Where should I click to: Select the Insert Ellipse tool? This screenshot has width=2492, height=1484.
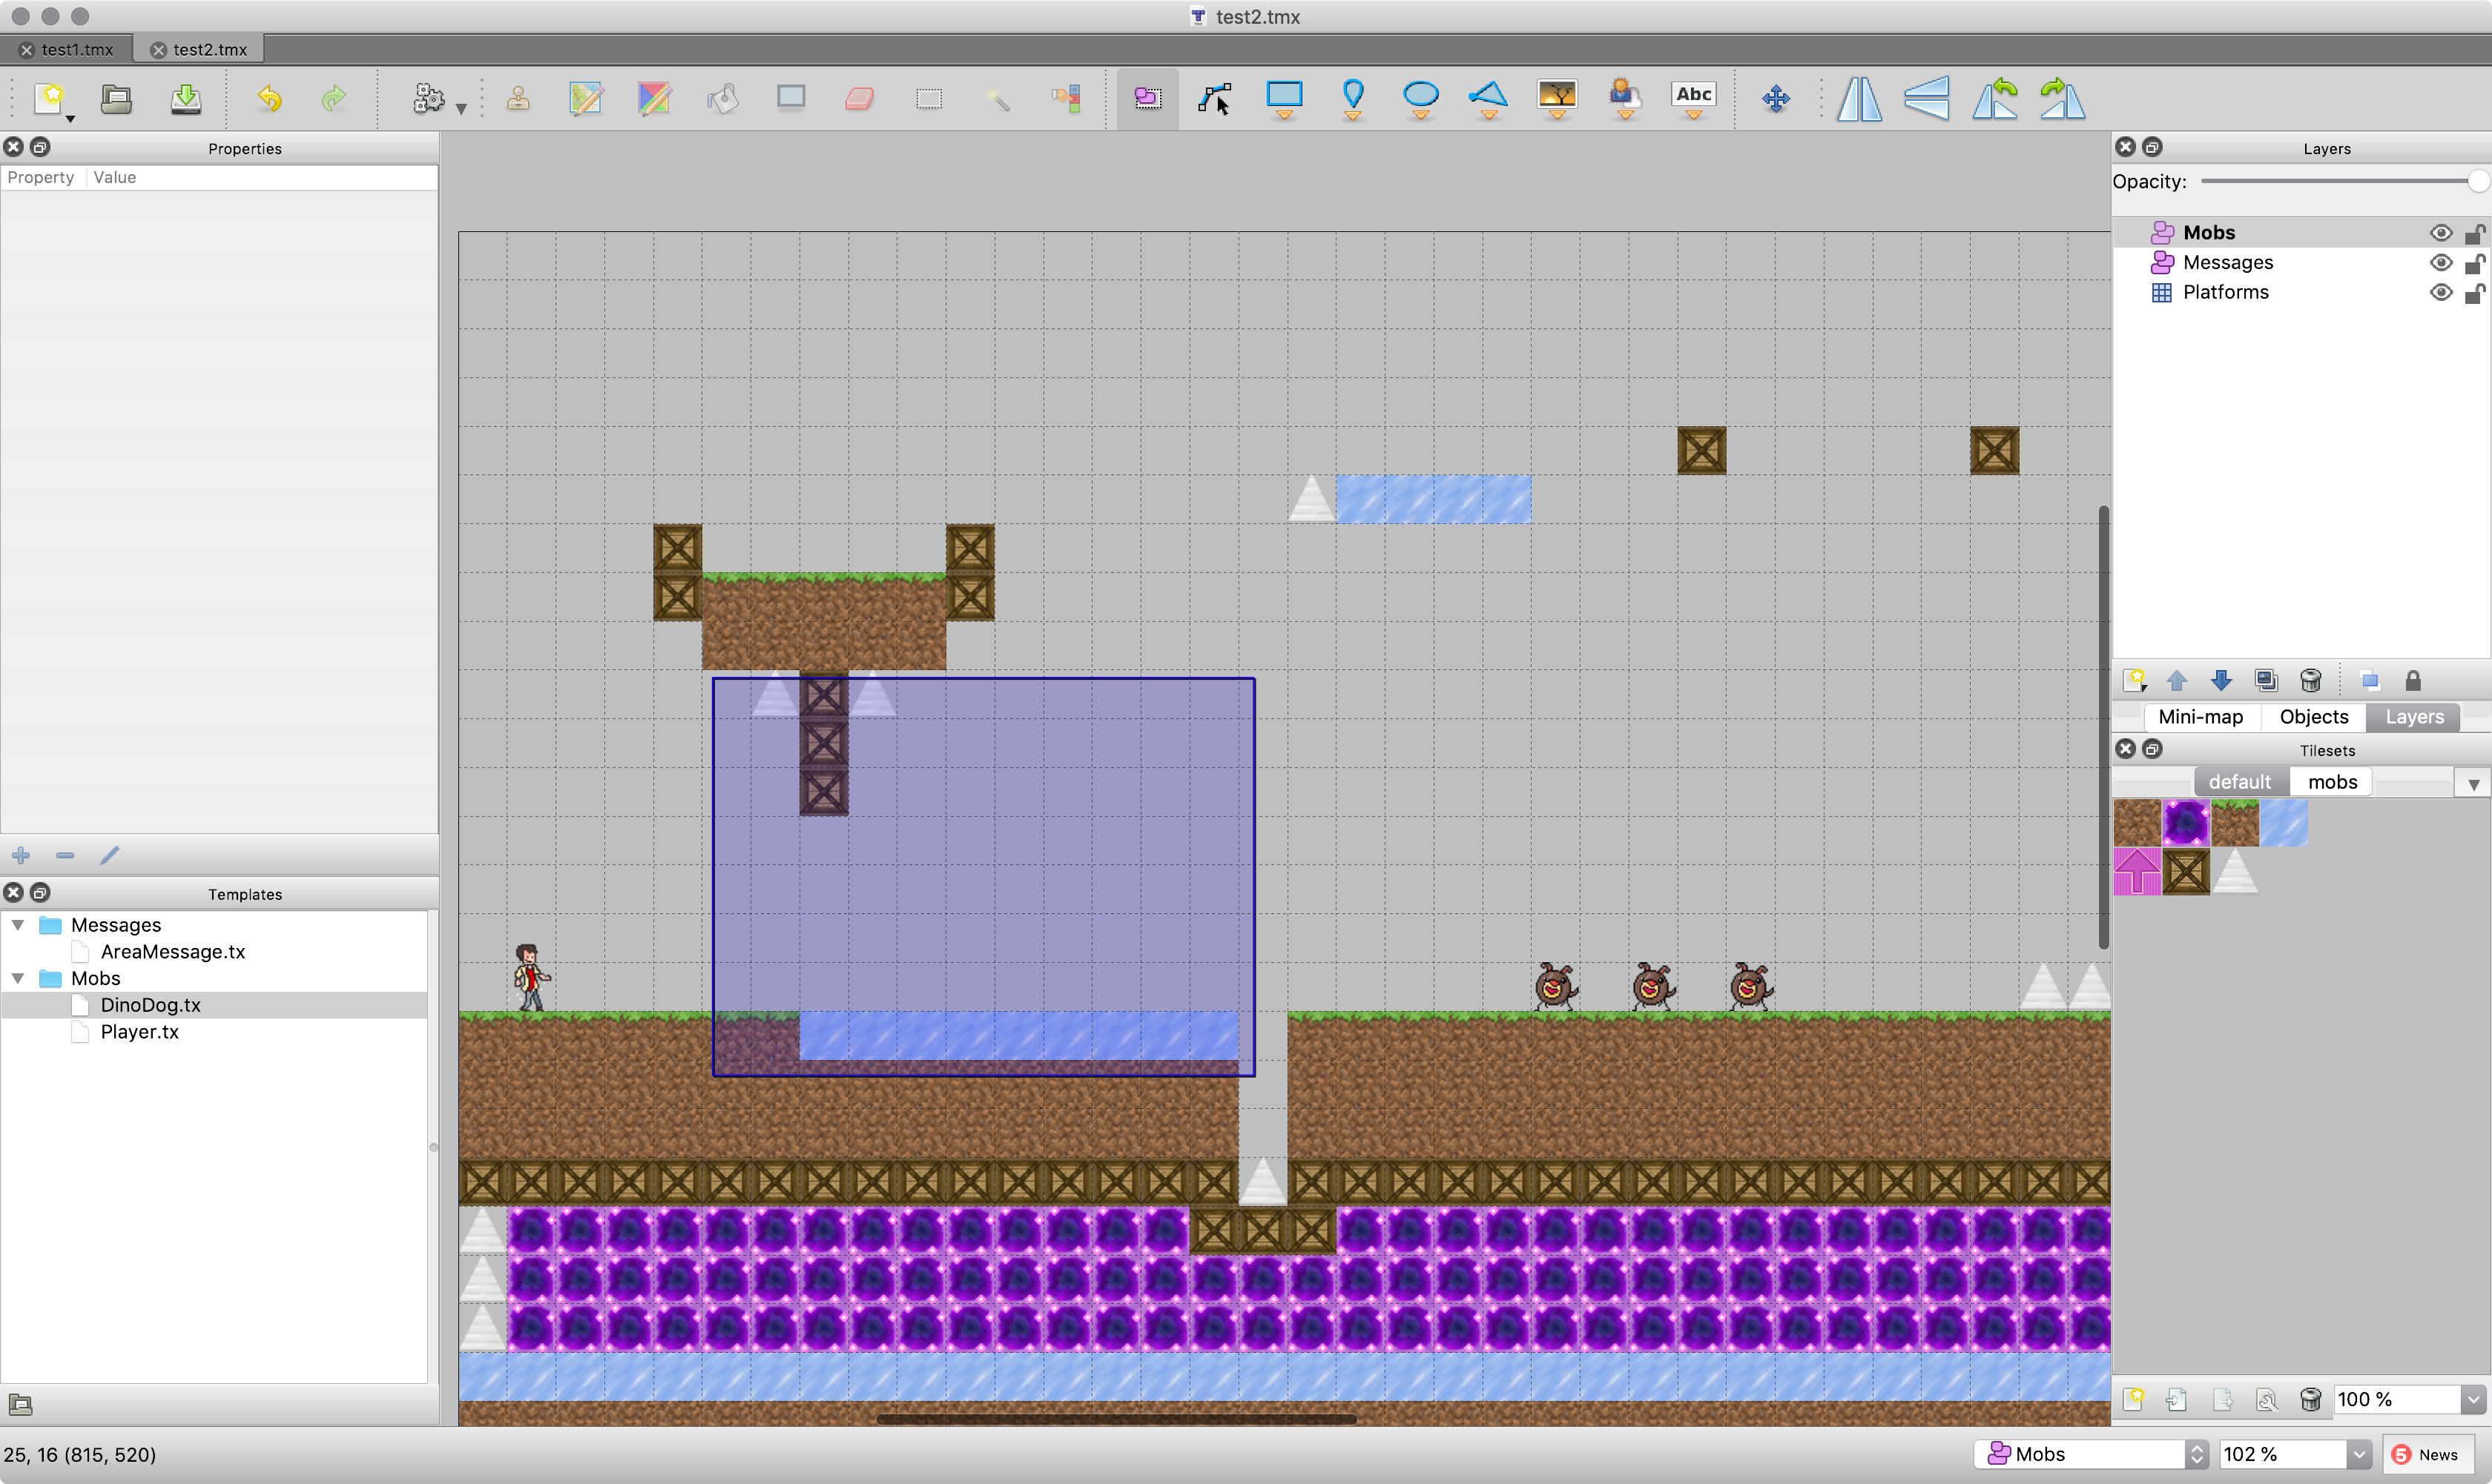1420,98
